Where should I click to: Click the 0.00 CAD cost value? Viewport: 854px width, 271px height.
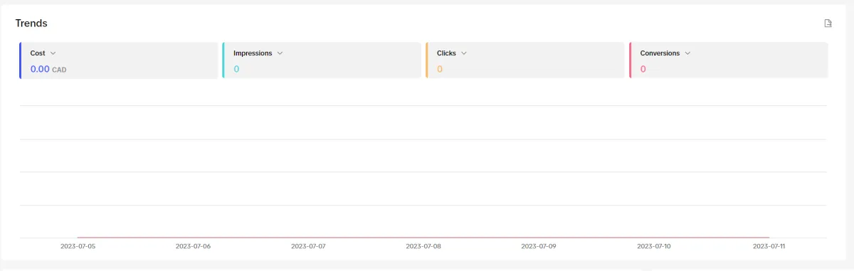48,69
